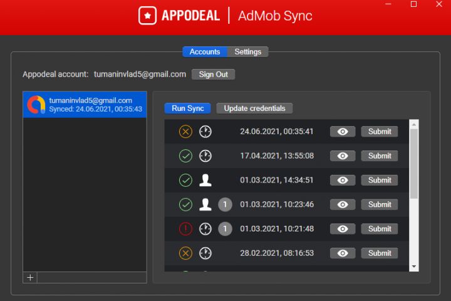Click clock icon for 01.03.2021, 10:21:48 sync
Screen dimensions: 451x301
click(205, 229)
